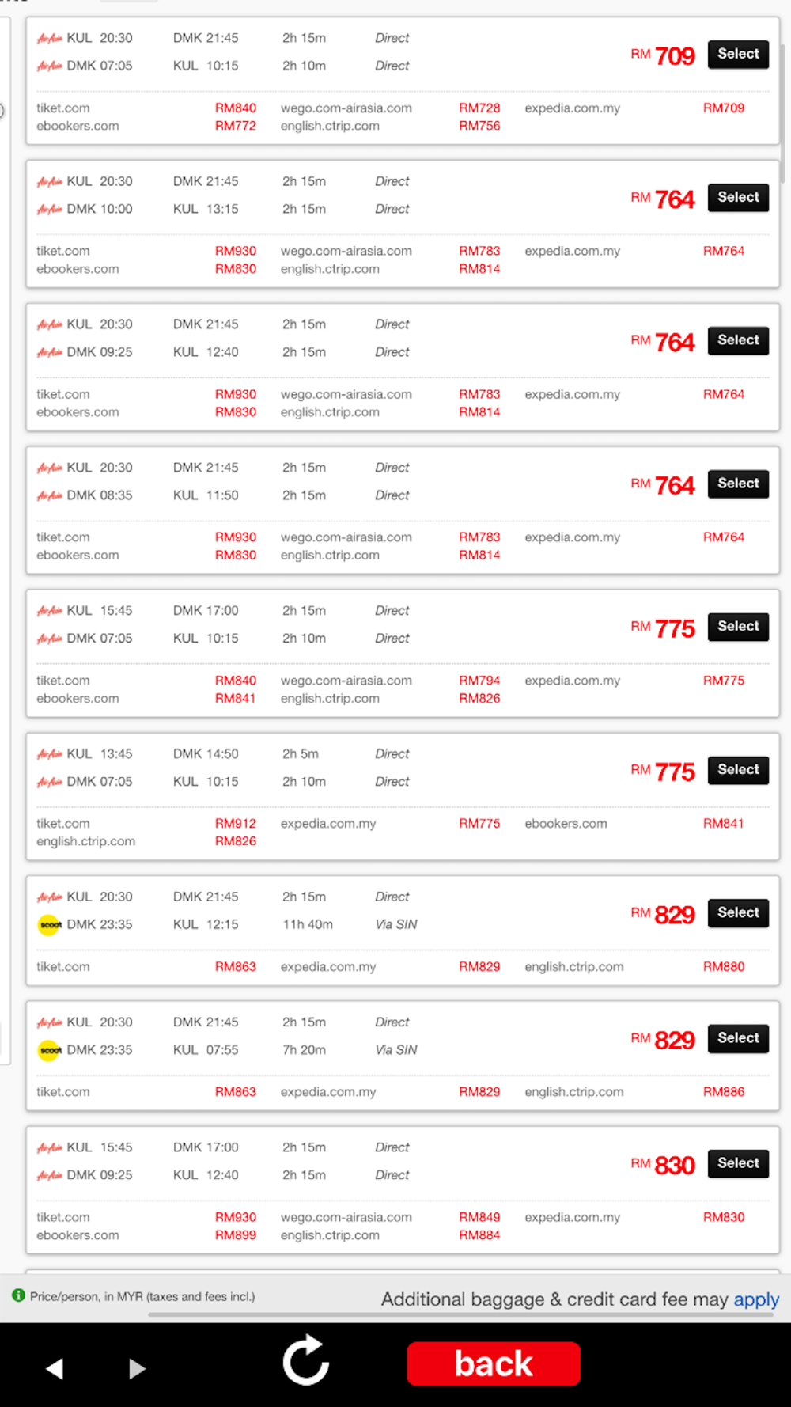Tap the browser forward arrow icon
The height and width of the screenshot is (1407, 791).
(137, 1368)
